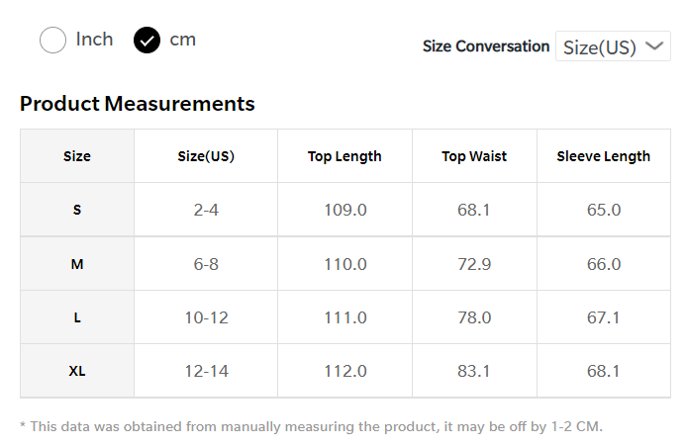The width and height of the screenshot is (686, 447).
Task: Click the Top Waist column header
Action: (474, 156)
